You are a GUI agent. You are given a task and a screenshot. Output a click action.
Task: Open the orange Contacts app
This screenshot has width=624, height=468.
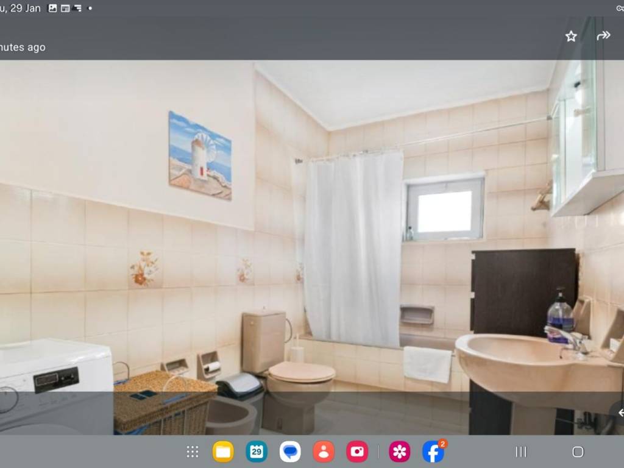point(324,452)
